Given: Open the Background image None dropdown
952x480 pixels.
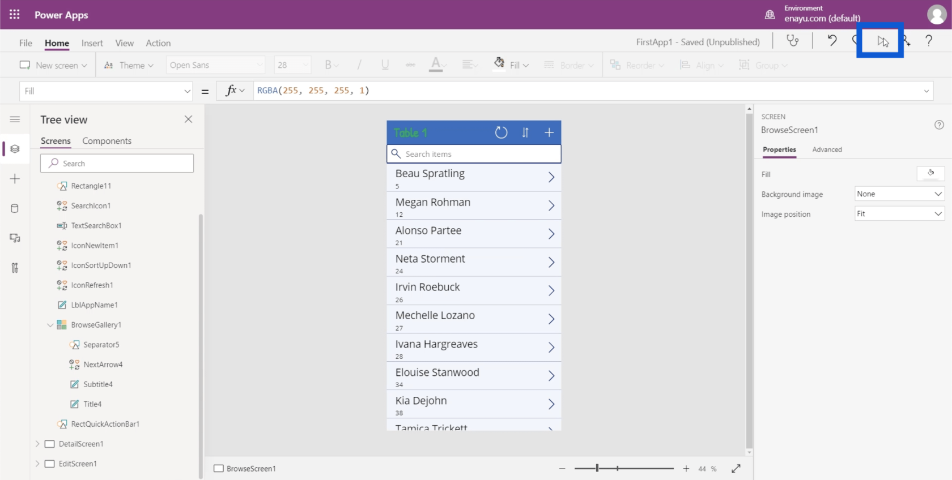Looking at the screenshot, I should point(899,194).
